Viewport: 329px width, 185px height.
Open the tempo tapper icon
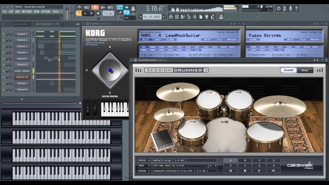click(213, 17)
